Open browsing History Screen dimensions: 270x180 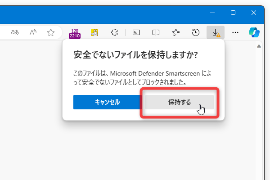pos(196,32)
